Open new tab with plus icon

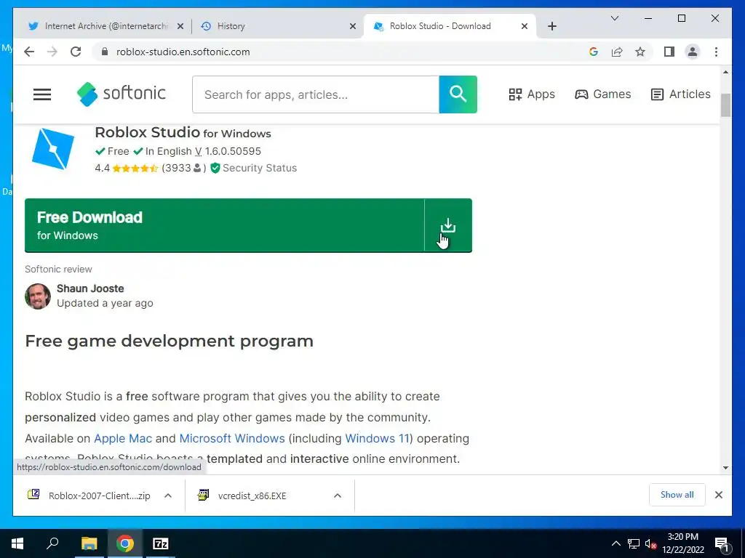tap(551, 26)
